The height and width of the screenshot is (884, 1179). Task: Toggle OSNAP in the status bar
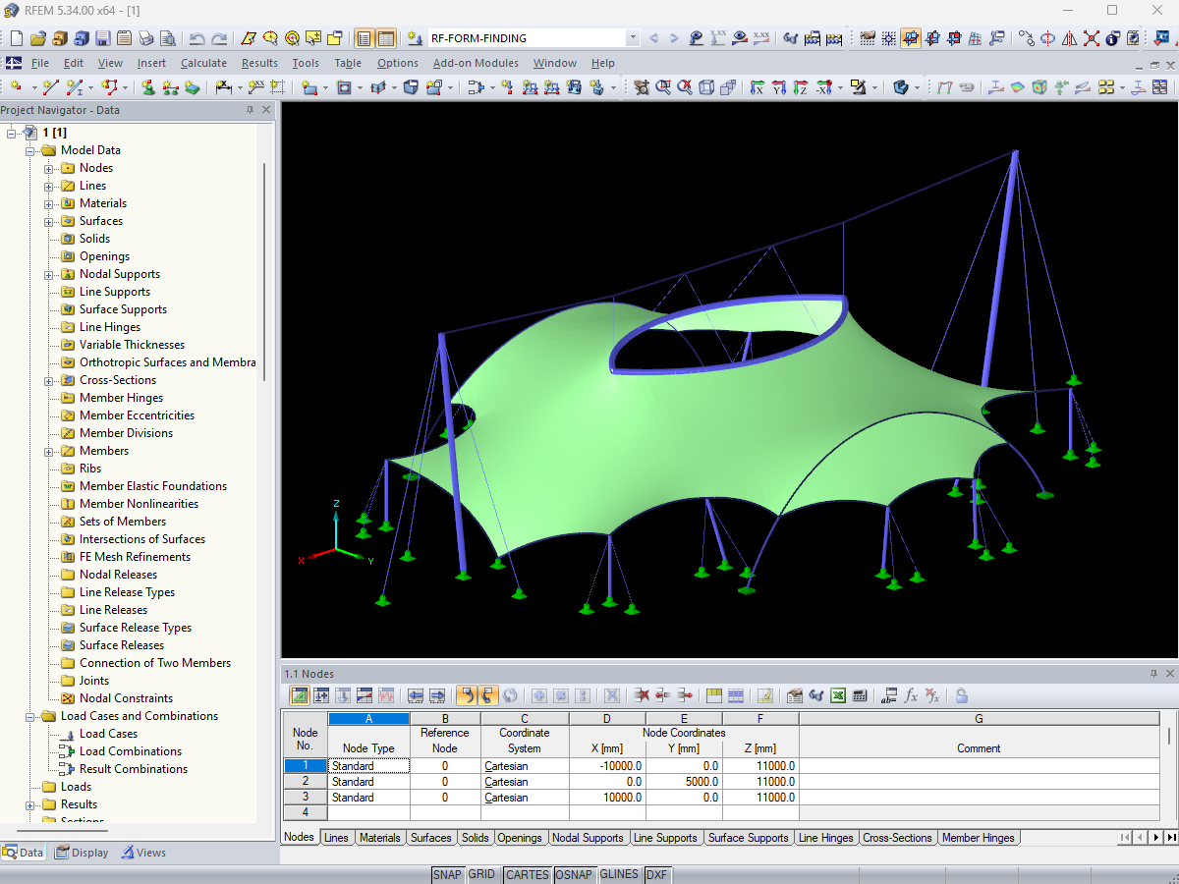coord(574,874)
